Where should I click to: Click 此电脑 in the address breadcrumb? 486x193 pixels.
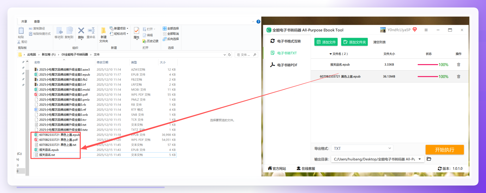[32, 55]
